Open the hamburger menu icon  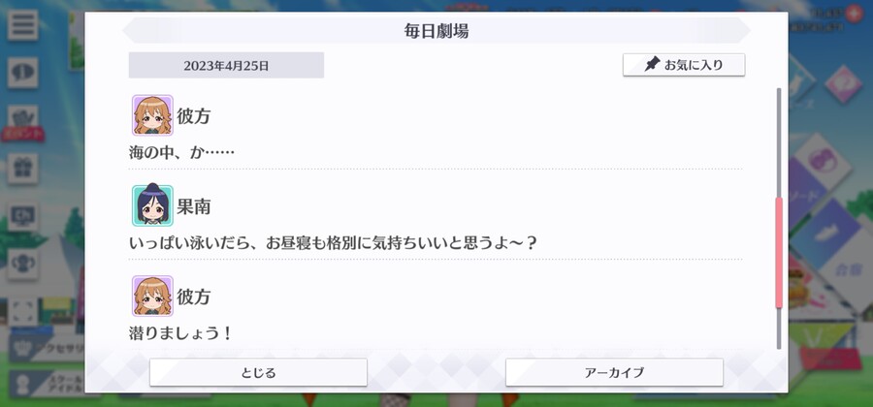tap(23, 24)
